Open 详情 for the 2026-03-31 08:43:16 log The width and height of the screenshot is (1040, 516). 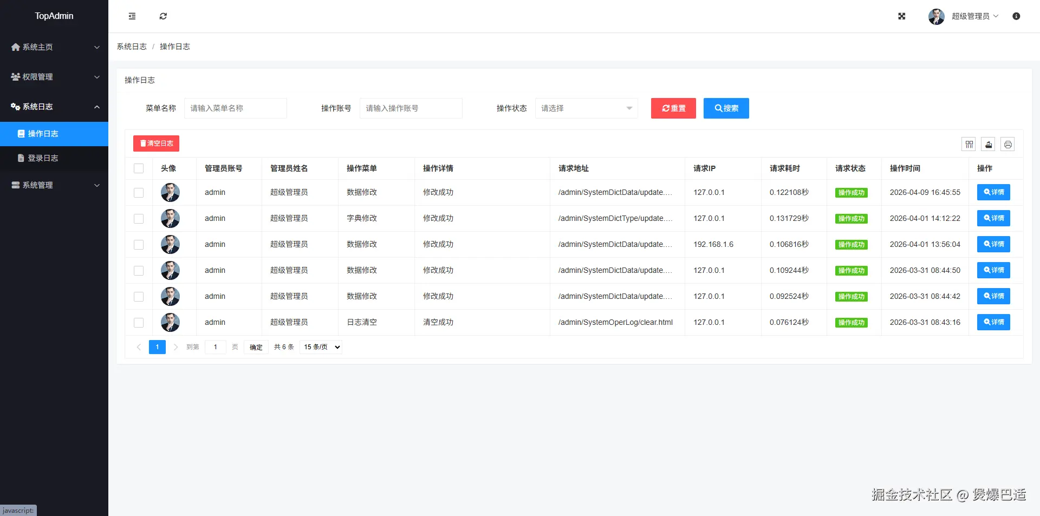point(993,322)
